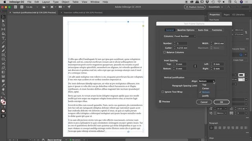The height and width of the screenshot is (141, 252).
Task: Enable the Ignore Text Wrap checkbox
Action: pyautogui.click(x=163, y=92)
